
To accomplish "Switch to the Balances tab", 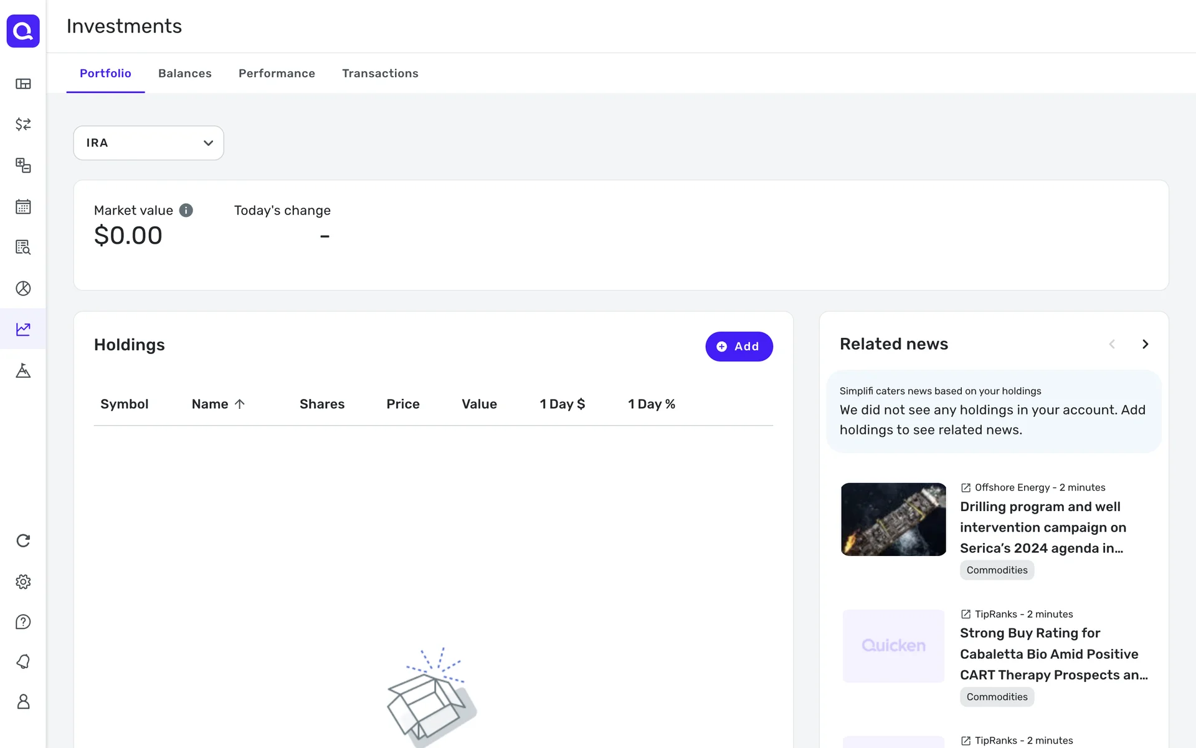I will point(184,74).
